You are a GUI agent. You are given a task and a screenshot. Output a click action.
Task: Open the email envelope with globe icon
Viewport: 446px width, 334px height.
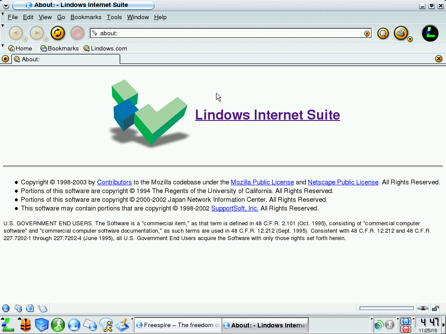[x=90, y=325]
